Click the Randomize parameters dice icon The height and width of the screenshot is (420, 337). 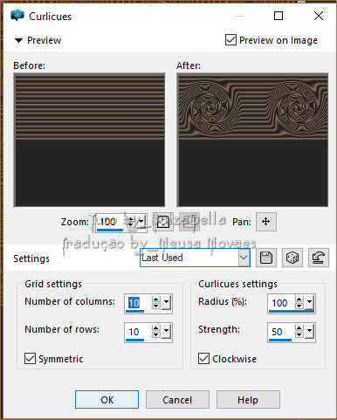(x=292, y=258)
